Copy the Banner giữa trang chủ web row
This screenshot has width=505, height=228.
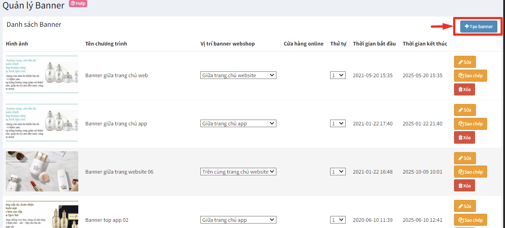[x=470, y=76]
